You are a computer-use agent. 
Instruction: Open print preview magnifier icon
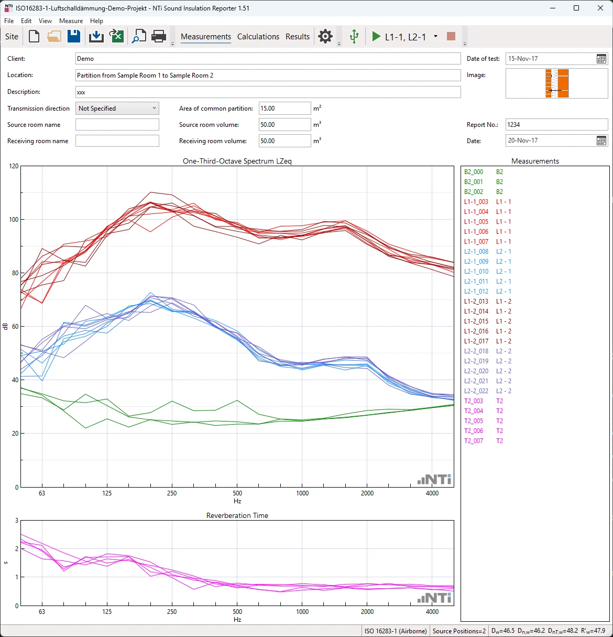coord(139,36)
